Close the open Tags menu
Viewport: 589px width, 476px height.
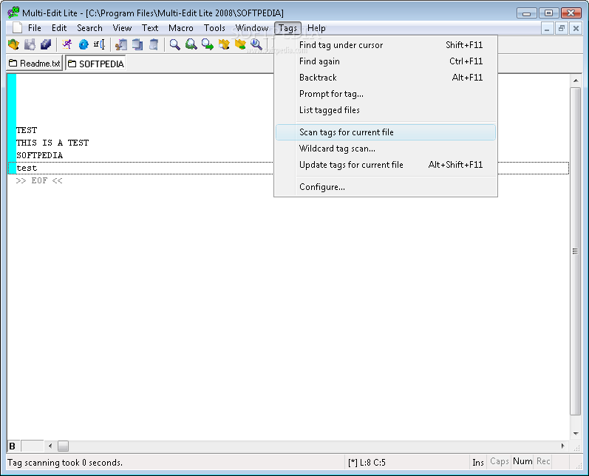(287, 28)
